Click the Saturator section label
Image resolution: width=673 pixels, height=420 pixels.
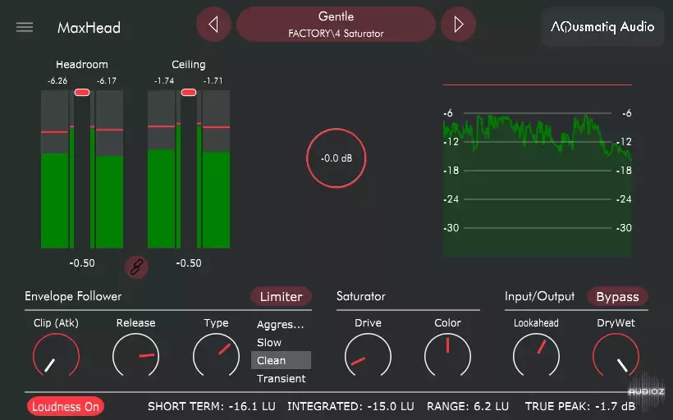[x=361, y=296]
